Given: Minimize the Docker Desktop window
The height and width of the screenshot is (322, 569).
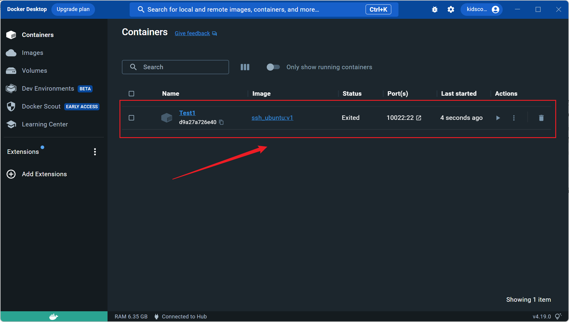Looking at the screenshot, I should tap(518, 10).
